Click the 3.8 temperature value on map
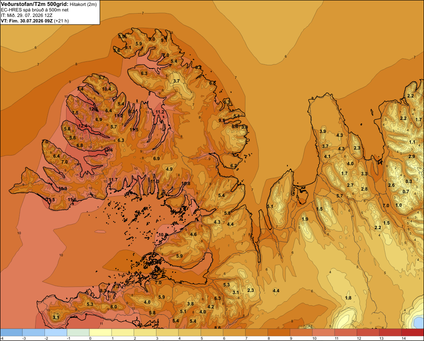This screenshot has width=424, height=341. click(191, 303)
